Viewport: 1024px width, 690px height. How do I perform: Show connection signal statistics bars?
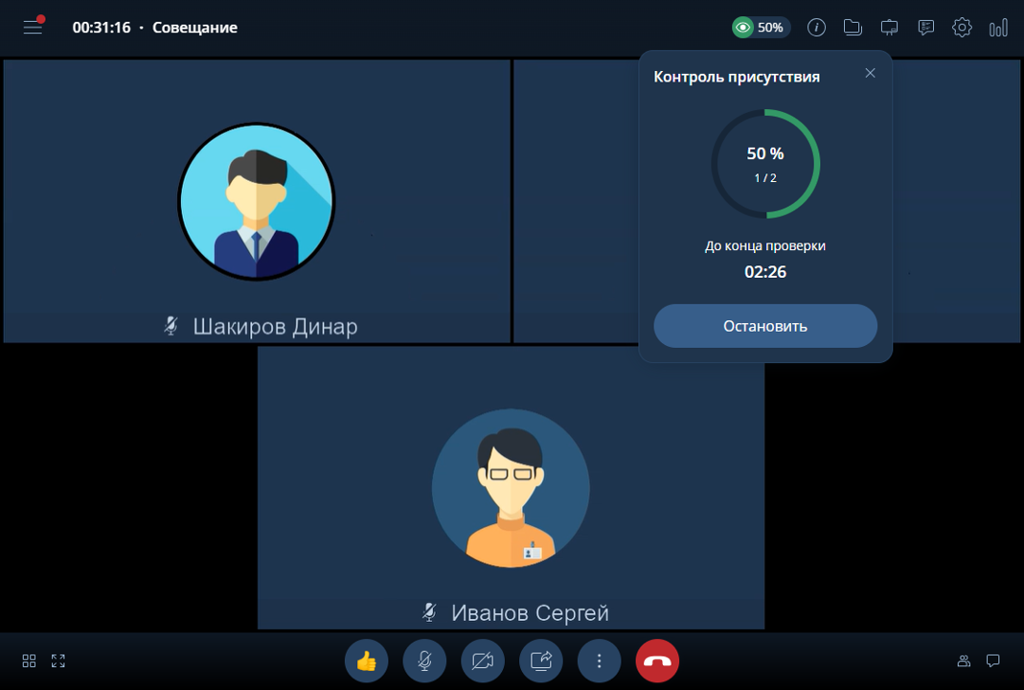click(998, 28)
